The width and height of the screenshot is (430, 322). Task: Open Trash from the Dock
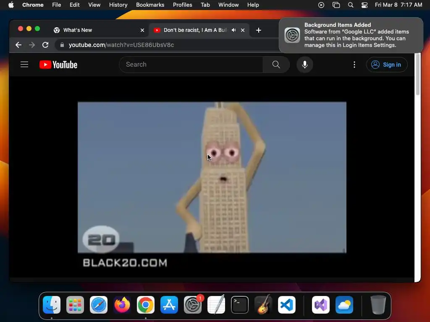[x=378, y=305]
